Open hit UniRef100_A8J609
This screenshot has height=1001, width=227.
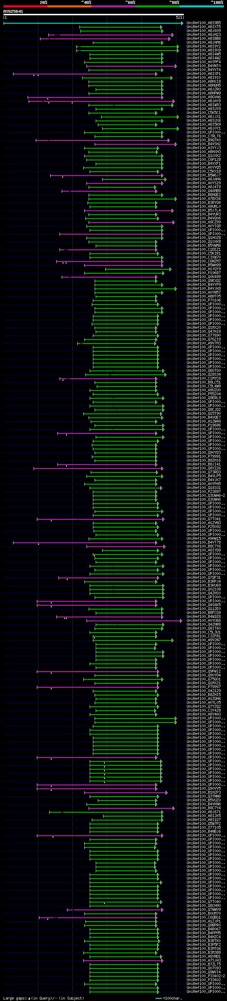tap(204, 31)
